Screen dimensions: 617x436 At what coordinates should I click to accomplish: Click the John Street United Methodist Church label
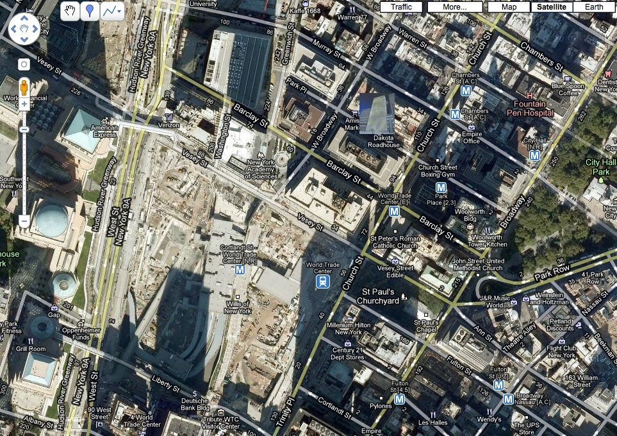(478, 264)
